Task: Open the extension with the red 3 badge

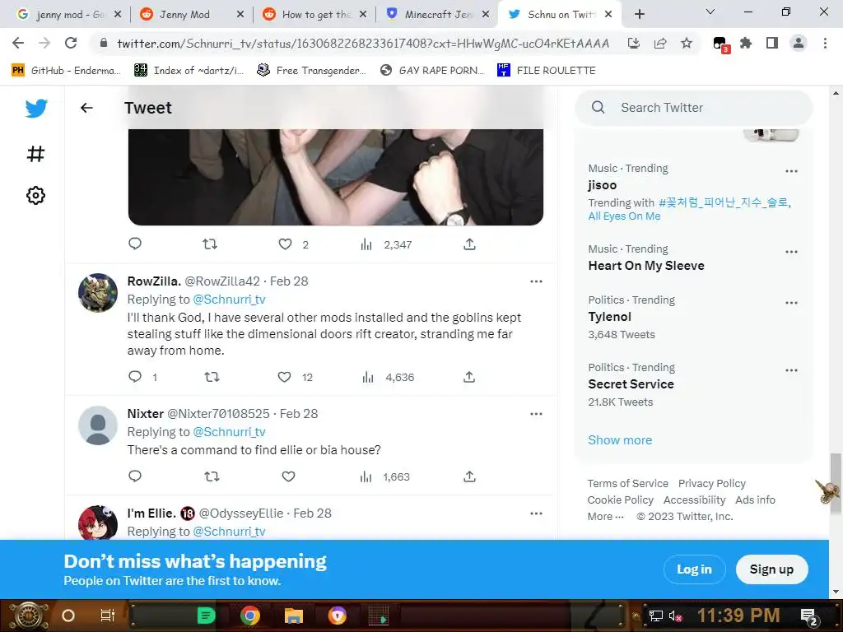Action: 720,44
